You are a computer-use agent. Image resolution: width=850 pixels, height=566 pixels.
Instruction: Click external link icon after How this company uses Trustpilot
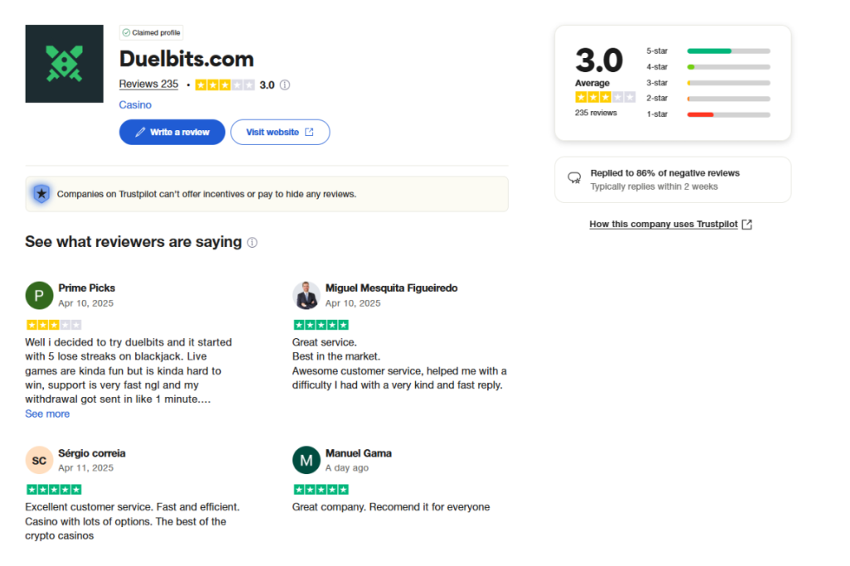(x=746, y=224)
